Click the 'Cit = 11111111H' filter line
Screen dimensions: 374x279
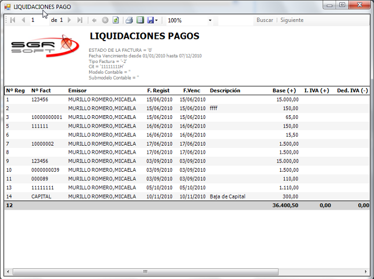(x=106, y=67)
